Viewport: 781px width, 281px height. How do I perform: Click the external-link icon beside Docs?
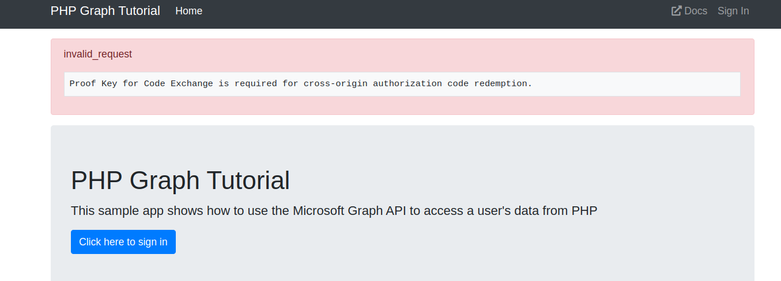677,11
